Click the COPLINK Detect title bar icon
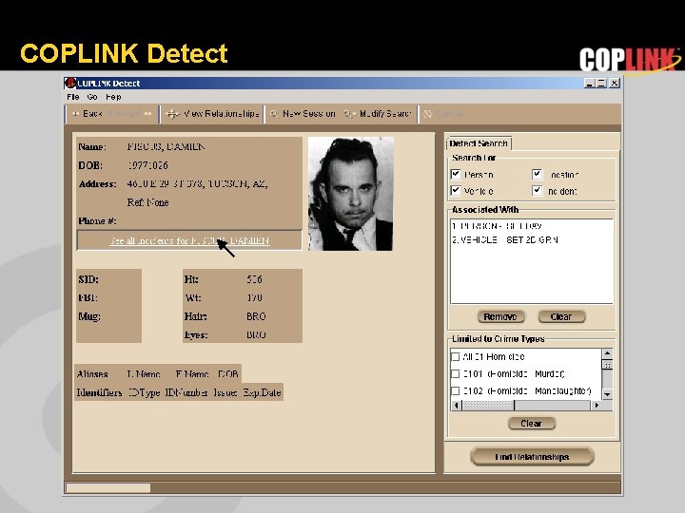The height and width of the screenshot is (513, 685). (x=69, y=83)
